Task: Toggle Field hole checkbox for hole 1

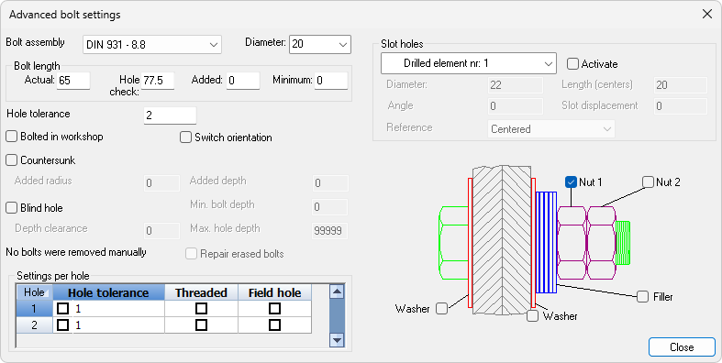Action: (x=274, y=308)
